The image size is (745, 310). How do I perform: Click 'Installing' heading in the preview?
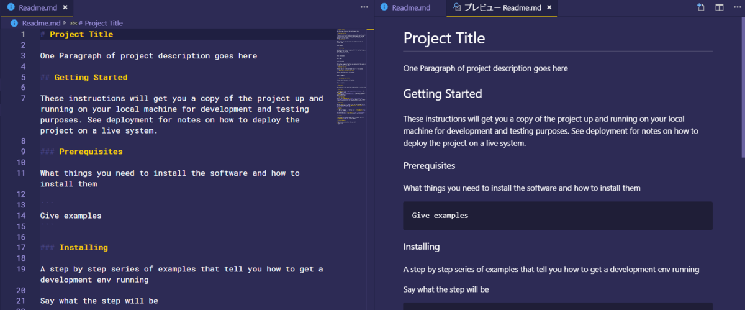pyautogui.click(x=422, y=247)
